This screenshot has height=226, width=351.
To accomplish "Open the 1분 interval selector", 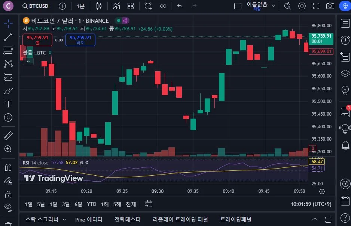I will pos(80,6).
